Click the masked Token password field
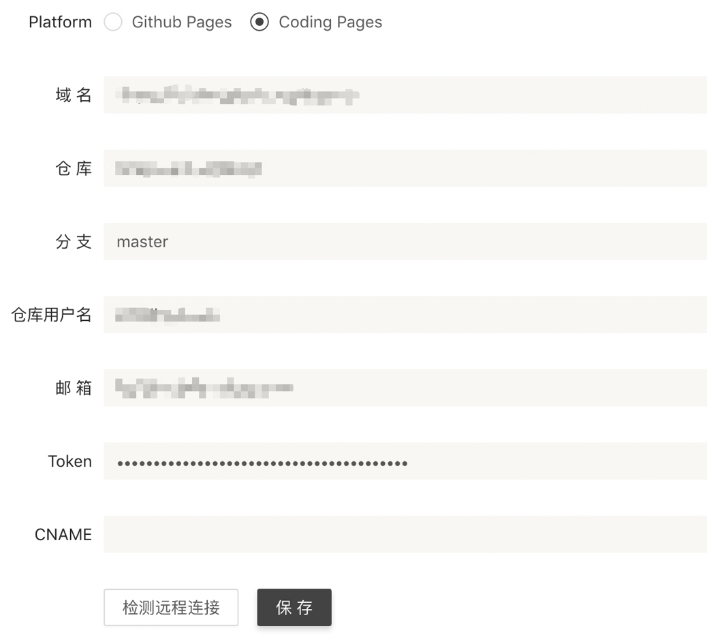The width and height of the screenshot is (707, 639). coord(405,461)
